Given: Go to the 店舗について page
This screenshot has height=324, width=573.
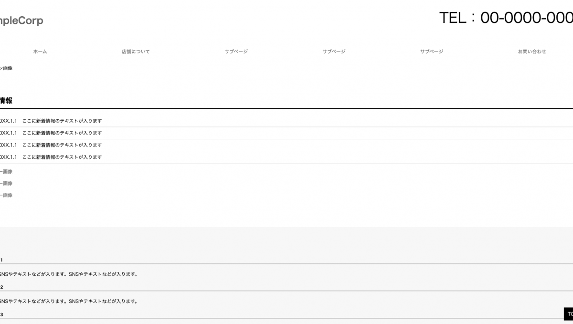Looking at the screenshot, I should (x=136, y=52).
